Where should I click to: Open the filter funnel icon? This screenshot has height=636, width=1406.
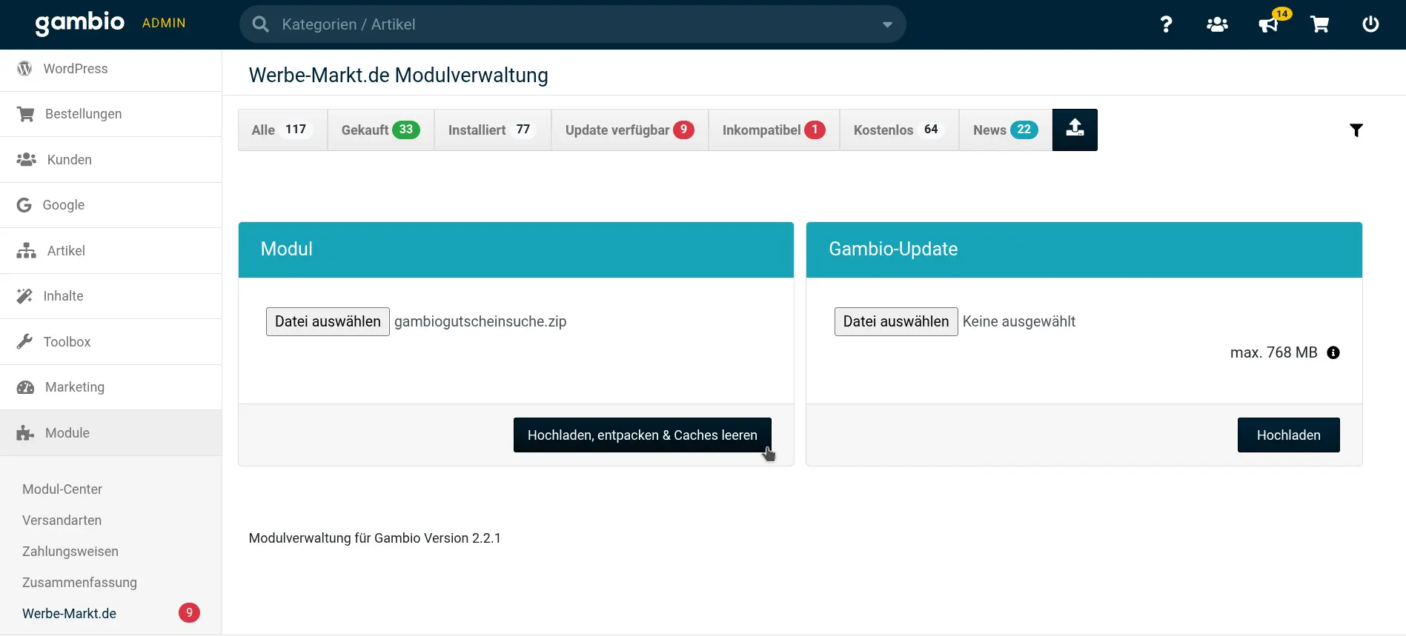(x=1356, y=130)
